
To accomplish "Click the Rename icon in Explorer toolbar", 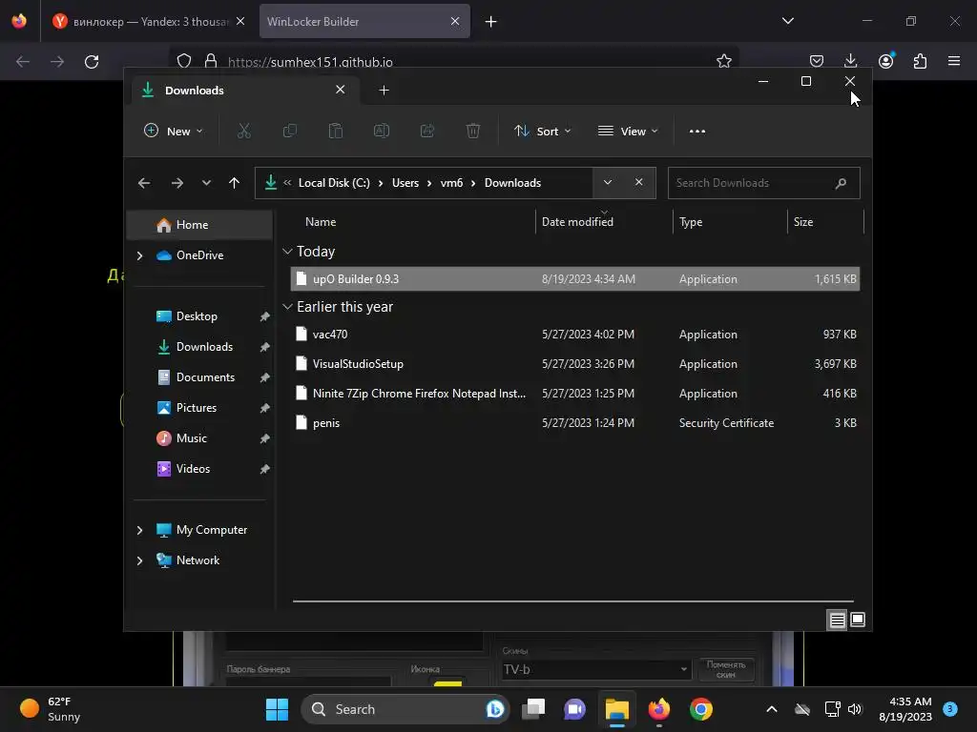I will (x=382, y=131).
